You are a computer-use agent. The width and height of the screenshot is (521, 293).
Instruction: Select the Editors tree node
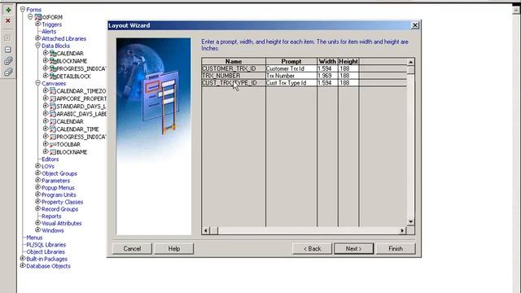(50, 160)
